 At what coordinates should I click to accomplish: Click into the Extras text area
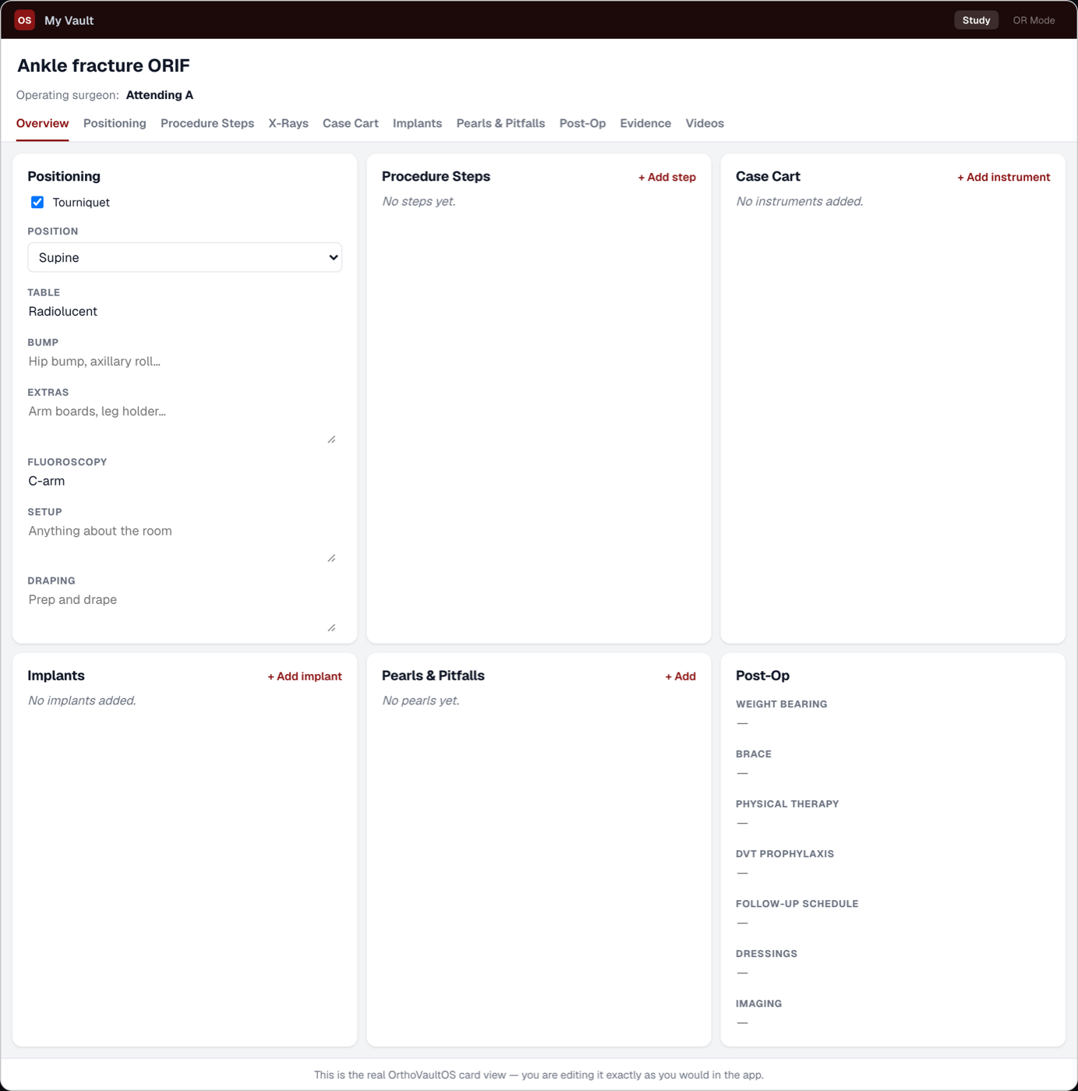coord(182,422)
